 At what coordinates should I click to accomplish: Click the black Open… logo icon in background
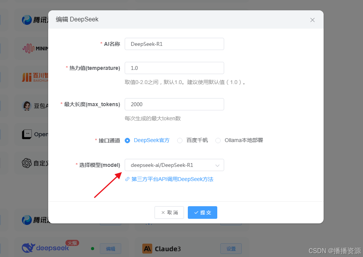(x=27, y=134)
